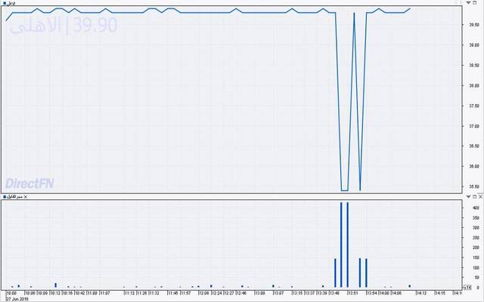Click the volume panel blue legend square
484x302 pixels.
click(4, 196)
